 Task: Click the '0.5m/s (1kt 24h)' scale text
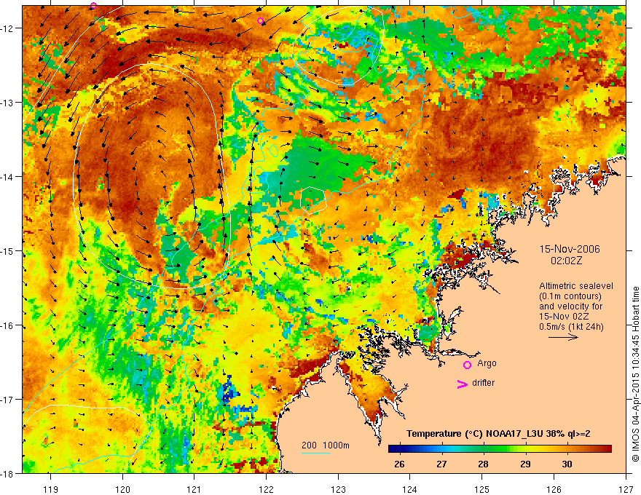point(571,326)
